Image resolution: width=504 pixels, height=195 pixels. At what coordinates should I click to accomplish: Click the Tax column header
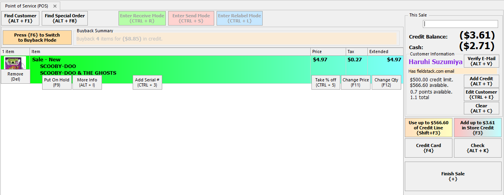[357, 52]
